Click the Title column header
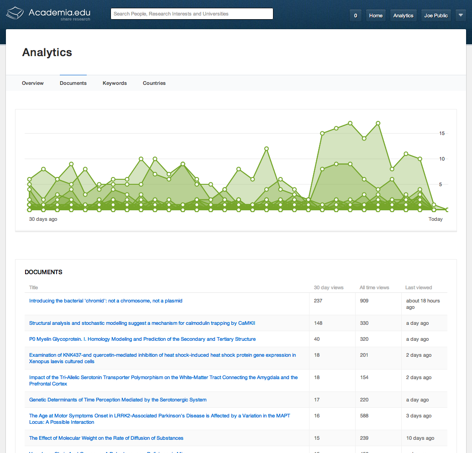This screenshot has width=472, height=453. [33, 287]
